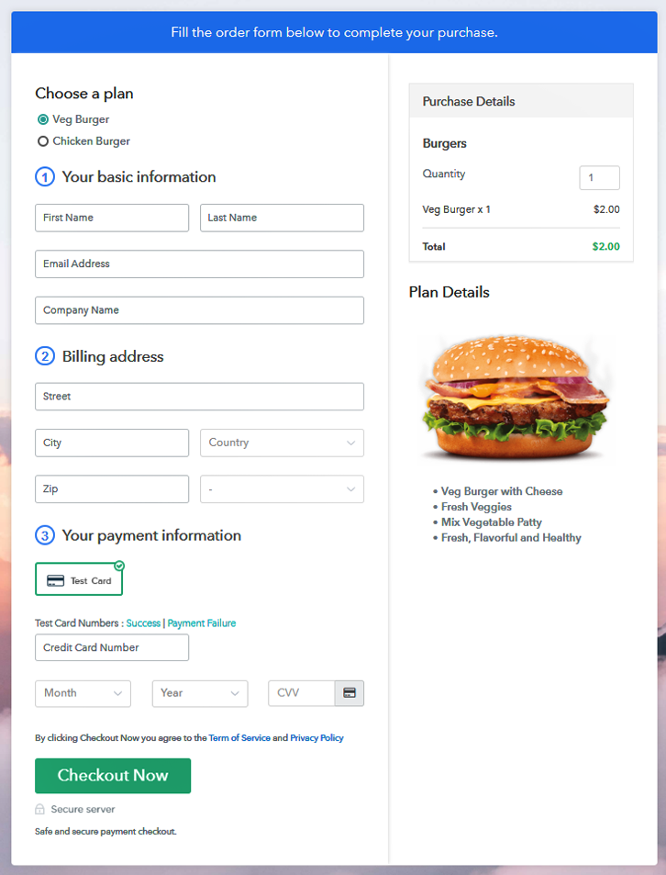The width and height of the screenshot is (666, 875).
Task: Click the green checkmark on Test Card
Action: [119, 566]
